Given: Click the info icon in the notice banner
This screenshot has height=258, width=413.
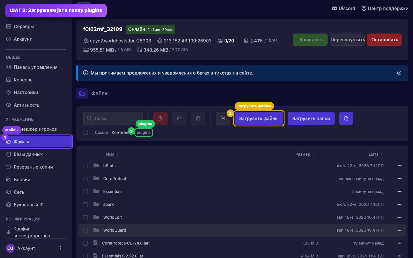Looking at the screenshot, I should pos(85,73).
